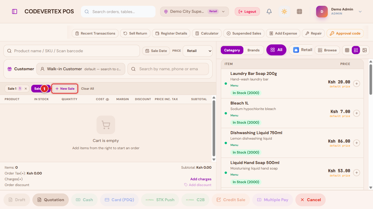Click Add Expense
Screen dimensions: 373x209
coord(283,33)
